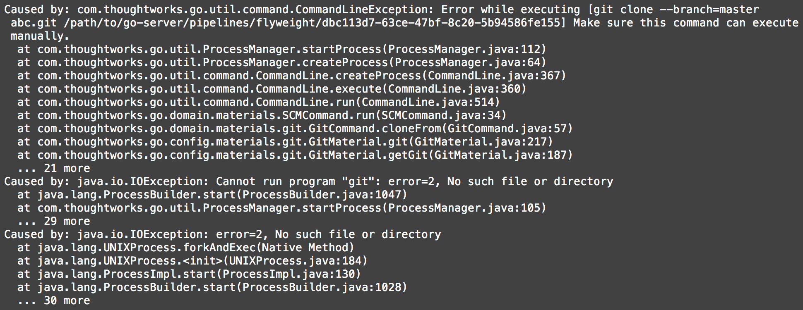Image resolution: width=803 pixels, height=310 pixels.
Task: Click GitMaterial.java:217 git frame
Action: (481, 142)
